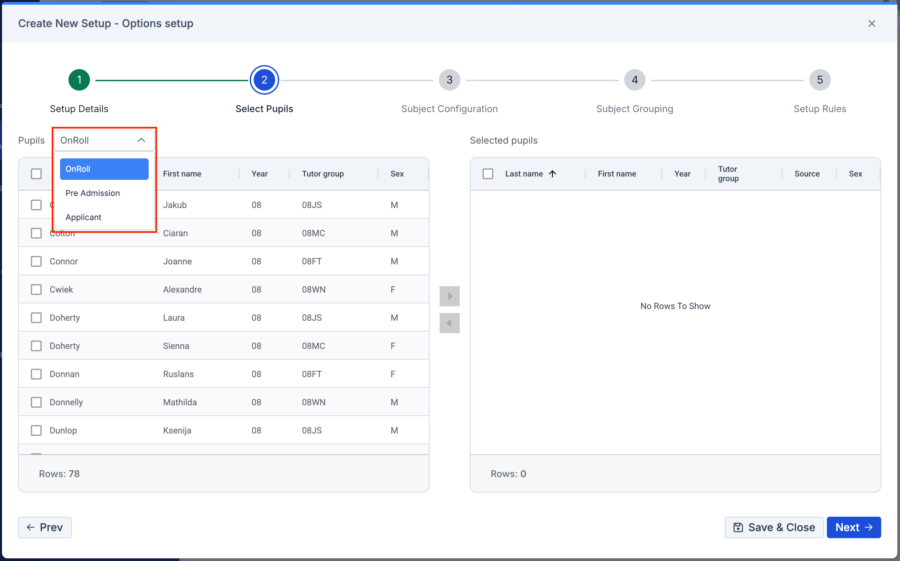Select the highlighted OnRoll option
This screenshot has height=561, width=900.
pyautogui.click(x=104, y=169)
